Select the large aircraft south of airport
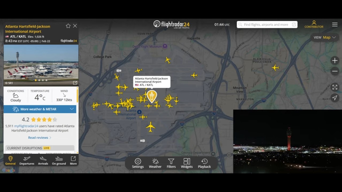The image size is (342, 192). coord(151,127)
